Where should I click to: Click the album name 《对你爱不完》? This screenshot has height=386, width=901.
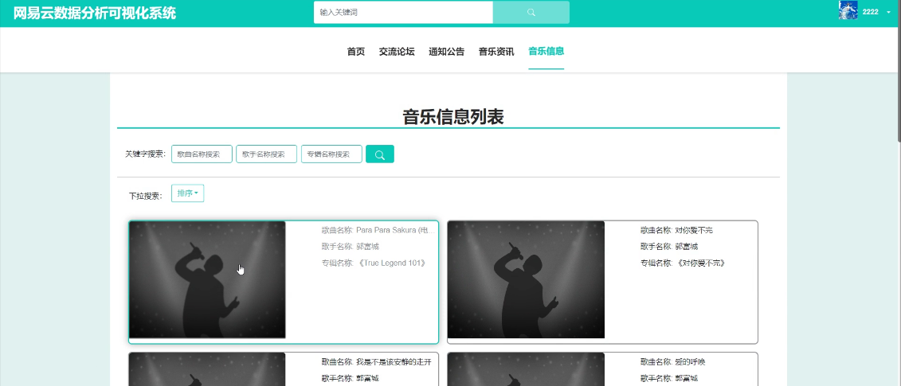pos(701,263)
